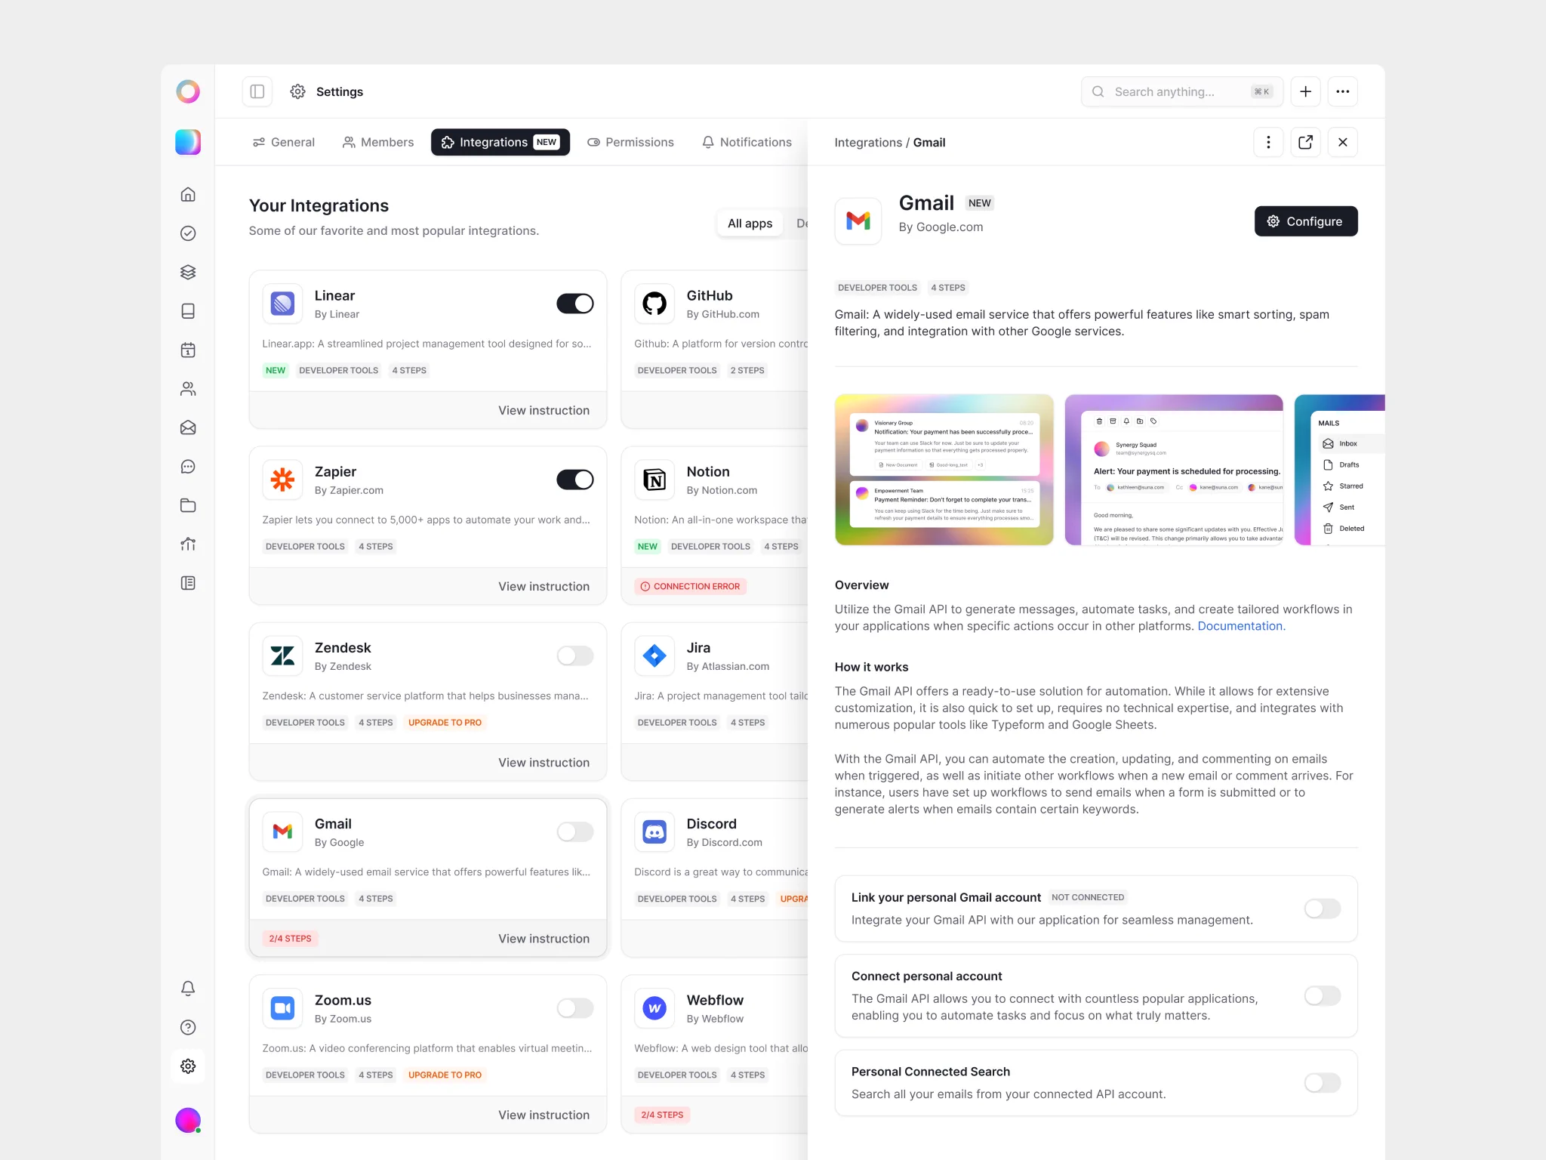This screenshot has width=1546, height=1160.
Task: Open the Documentation link
Action: coord(1240,626)
